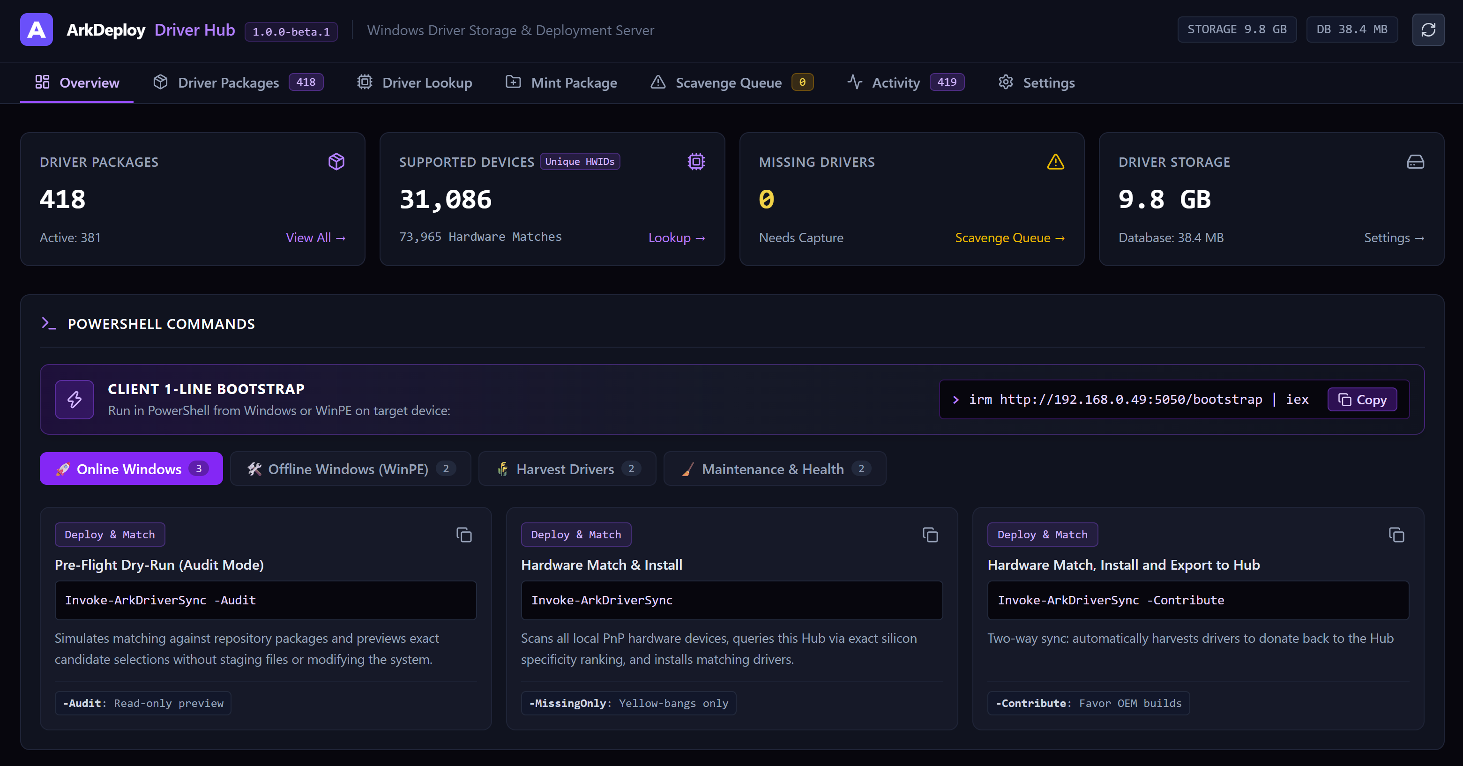Click the 31,086 supported devices count
The width and height of the screenshot is (1463, 766).
pos(446,199)
